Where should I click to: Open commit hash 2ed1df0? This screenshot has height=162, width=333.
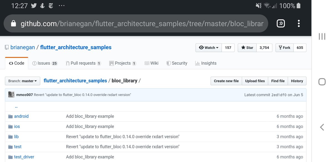pyautogui.click(x=279, y=95)
